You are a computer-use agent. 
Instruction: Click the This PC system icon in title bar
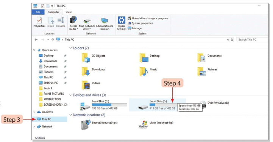coord(35,6)
